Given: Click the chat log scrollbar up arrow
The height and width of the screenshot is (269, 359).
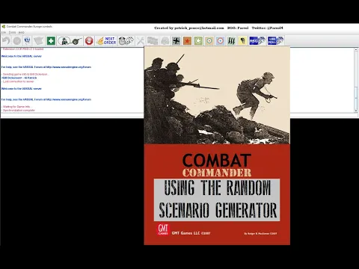Looking at the screenshot, I should [x=356, y=50].
